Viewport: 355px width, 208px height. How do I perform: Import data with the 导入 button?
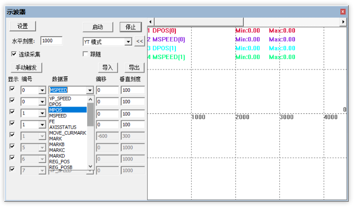pos(108,67)
